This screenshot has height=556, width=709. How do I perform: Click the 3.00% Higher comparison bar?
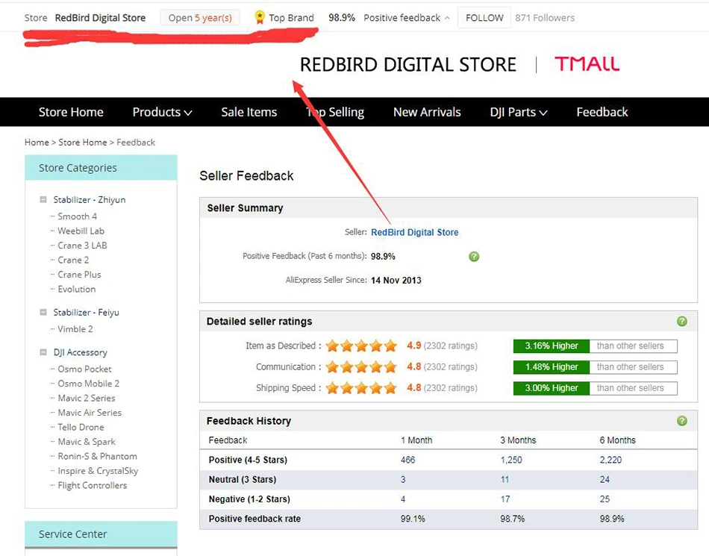click(x=595, y=388)
